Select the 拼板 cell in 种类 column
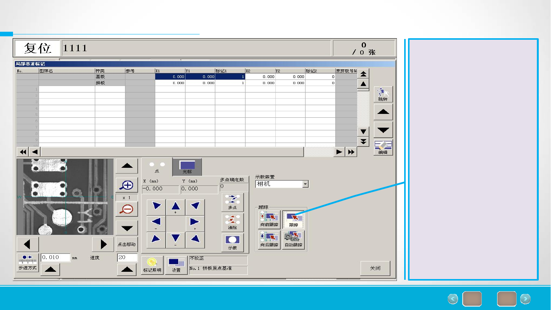 [x=110, y=83]
